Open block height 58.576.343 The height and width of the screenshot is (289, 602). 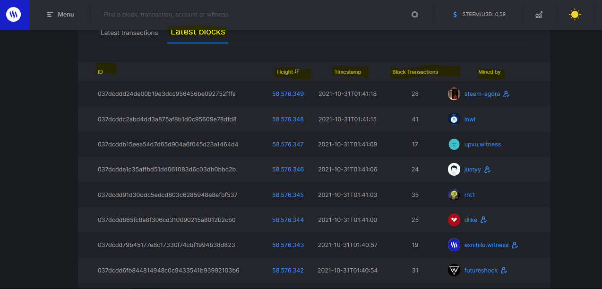click(288, 245)
